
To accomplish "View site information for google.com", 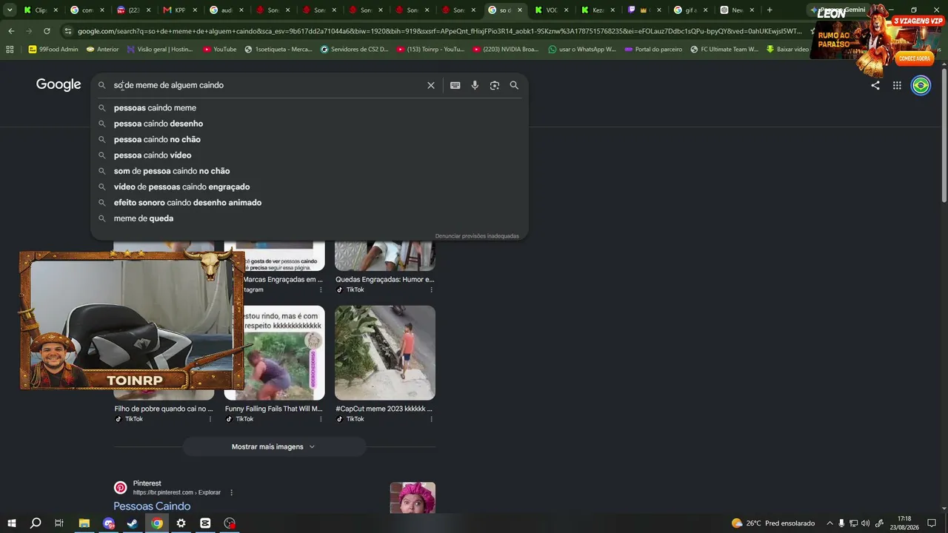I will 68,31.
